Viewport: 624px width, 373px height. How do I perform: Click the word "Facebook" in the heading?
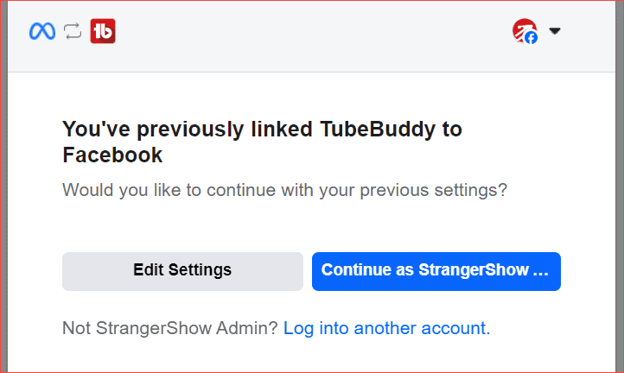pyautogui.click(x=112, y=156)
